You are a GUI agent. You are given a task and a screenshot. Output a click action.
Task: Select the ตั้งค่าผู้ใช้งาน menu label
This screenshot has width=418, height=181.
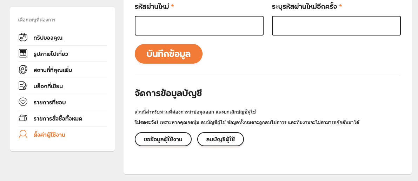click(49, 135)
